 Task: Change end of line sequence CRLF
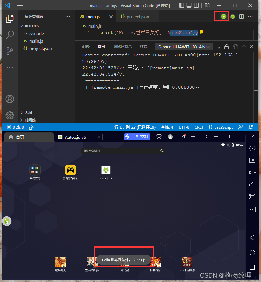pos(199,127)
